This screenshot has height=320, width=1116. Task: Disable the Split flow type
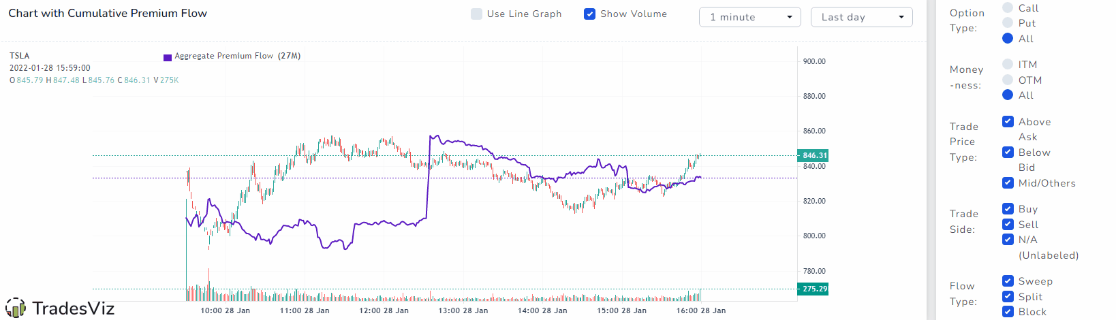click(1008, 296)
